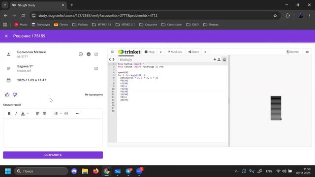Open the Соцсети bookmarks folder
The height and width of the screenshot is (177, 315).
tap(148, 25)
